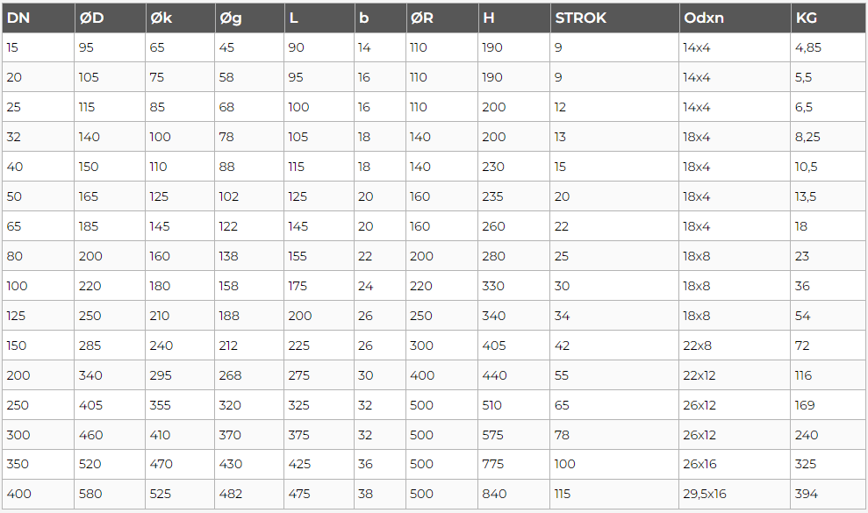Select the 394 KG cell

829,495
